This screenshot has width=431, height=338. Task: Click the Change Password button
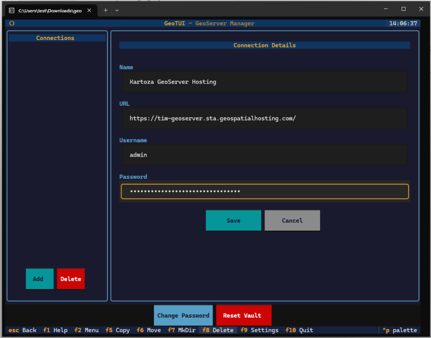click(183, 315)
